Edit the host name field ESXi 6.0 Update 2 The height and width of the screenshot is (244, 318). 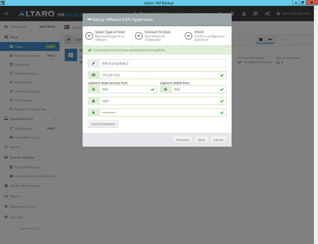[x=163, y=63]
